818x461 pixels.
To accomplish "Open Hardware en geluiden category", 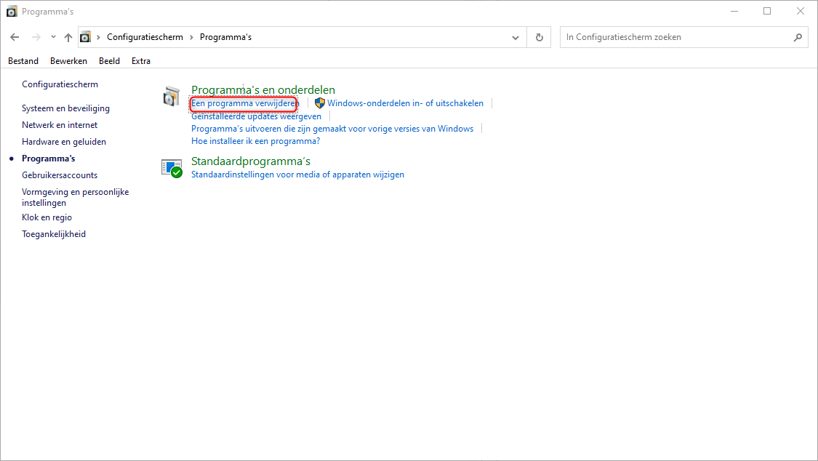I will pyautogui.click(x=64, y=141).
